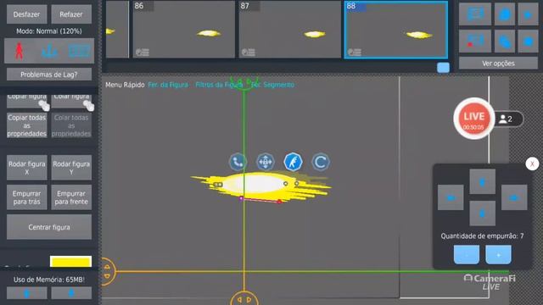Click the left memory arrow button
Image resolution: width=543 pixels, height=305 pixels.
(x=26, y=293)
